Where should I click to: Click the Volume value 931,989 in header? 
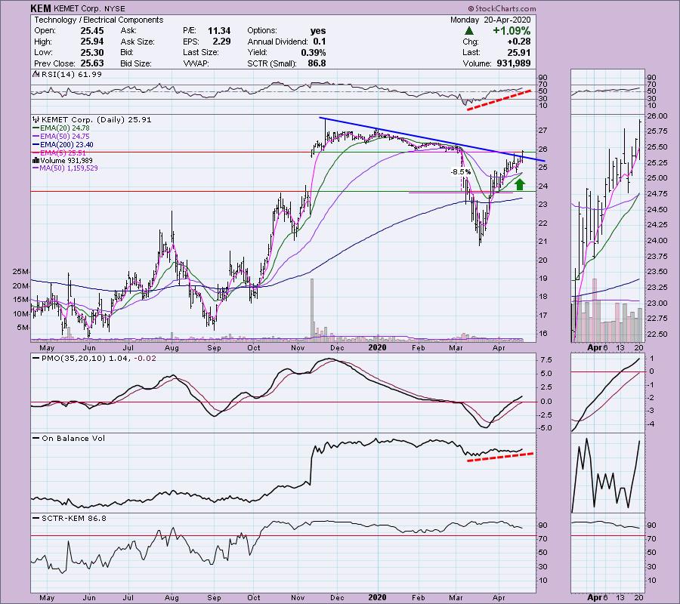(514, 63)
